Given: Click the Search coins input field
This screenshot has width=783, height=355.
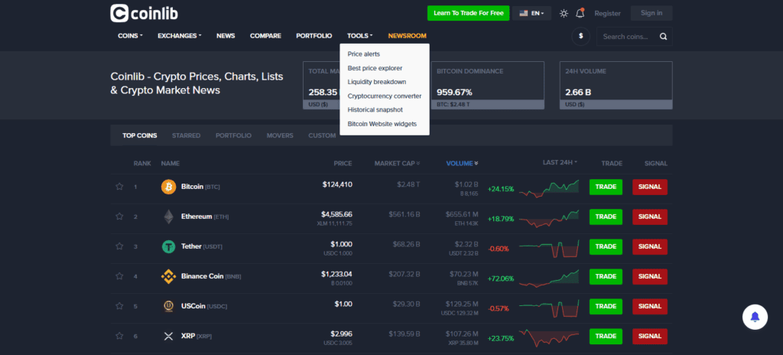Looking at the screenshot, I should click(x=627, y=36).
